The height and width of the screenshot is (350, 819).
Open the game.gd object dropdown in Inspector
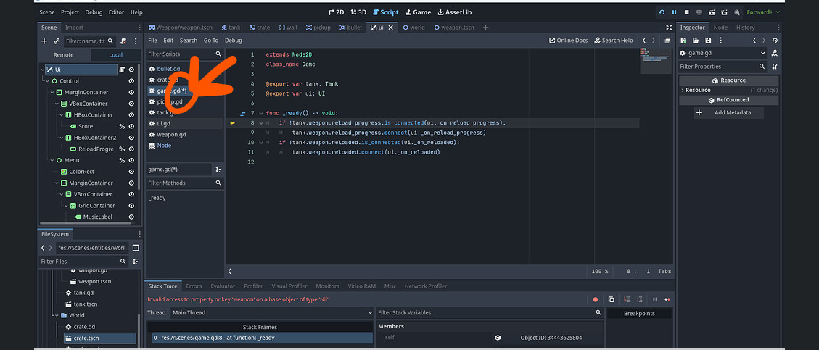tap(723, 53)
